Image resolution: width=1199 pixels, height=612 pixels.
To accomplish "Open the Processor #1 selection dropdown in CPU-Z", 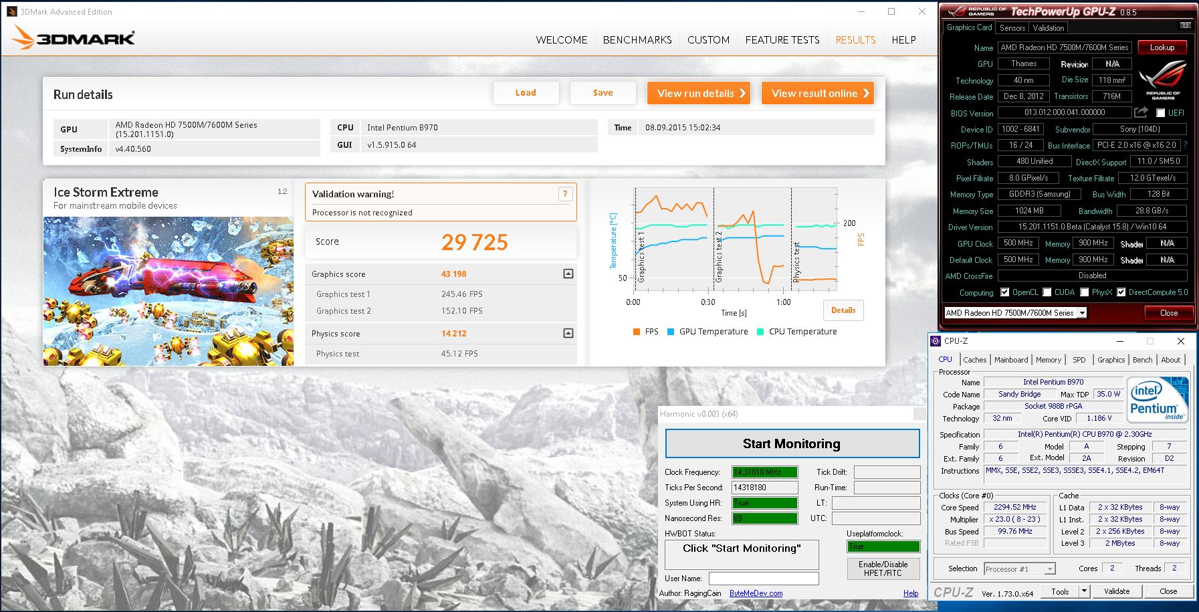I will 1050,569.
